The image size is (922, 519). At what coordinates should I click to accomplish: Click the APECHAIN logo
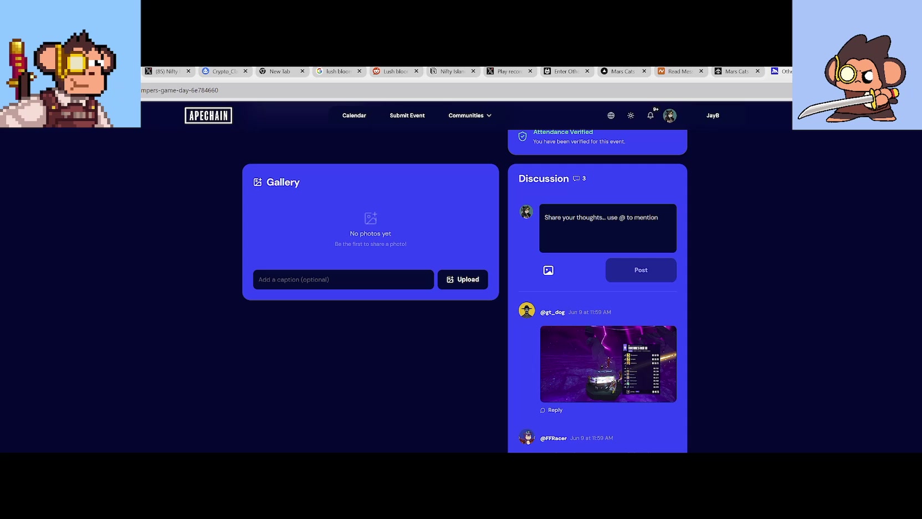(208, 115)
